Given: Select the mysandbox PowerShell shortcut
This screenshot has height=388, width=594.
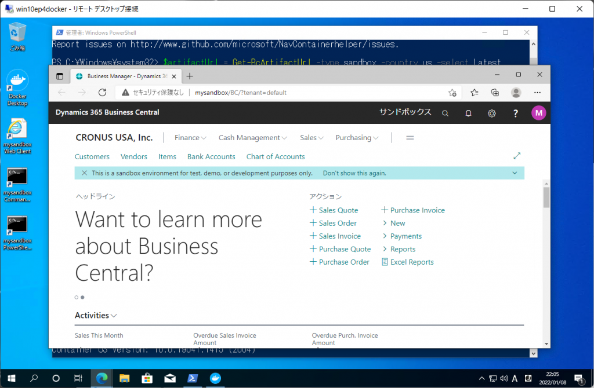Looking at the screenshot, I should pyautogui.click(x=17, y=233).
